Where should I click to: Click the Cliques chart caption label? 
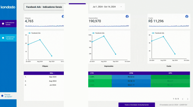45,66
